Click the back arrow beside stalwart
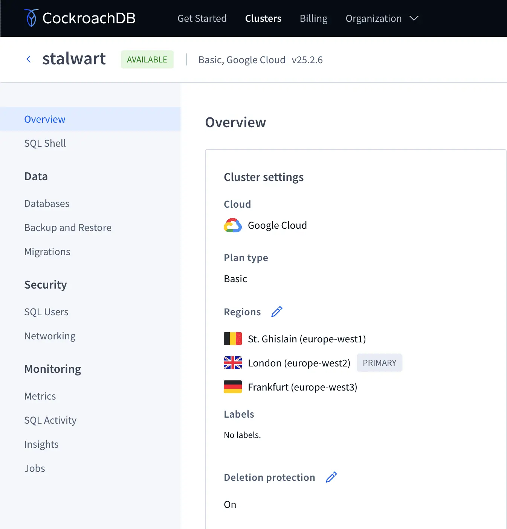 pos(29,59)
